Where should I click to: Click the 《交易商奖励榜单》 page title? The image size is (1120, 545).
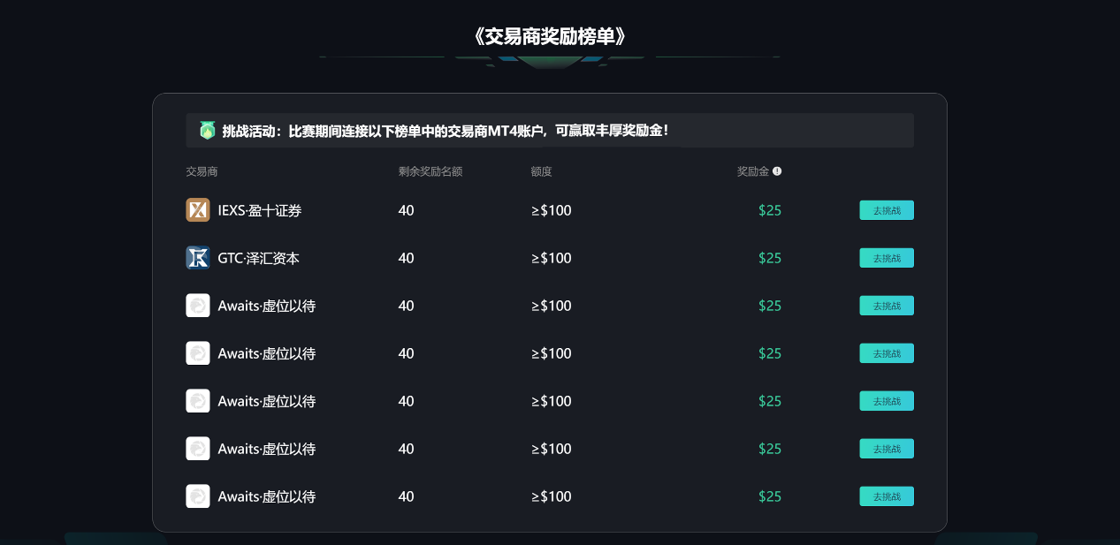(550, 37)
